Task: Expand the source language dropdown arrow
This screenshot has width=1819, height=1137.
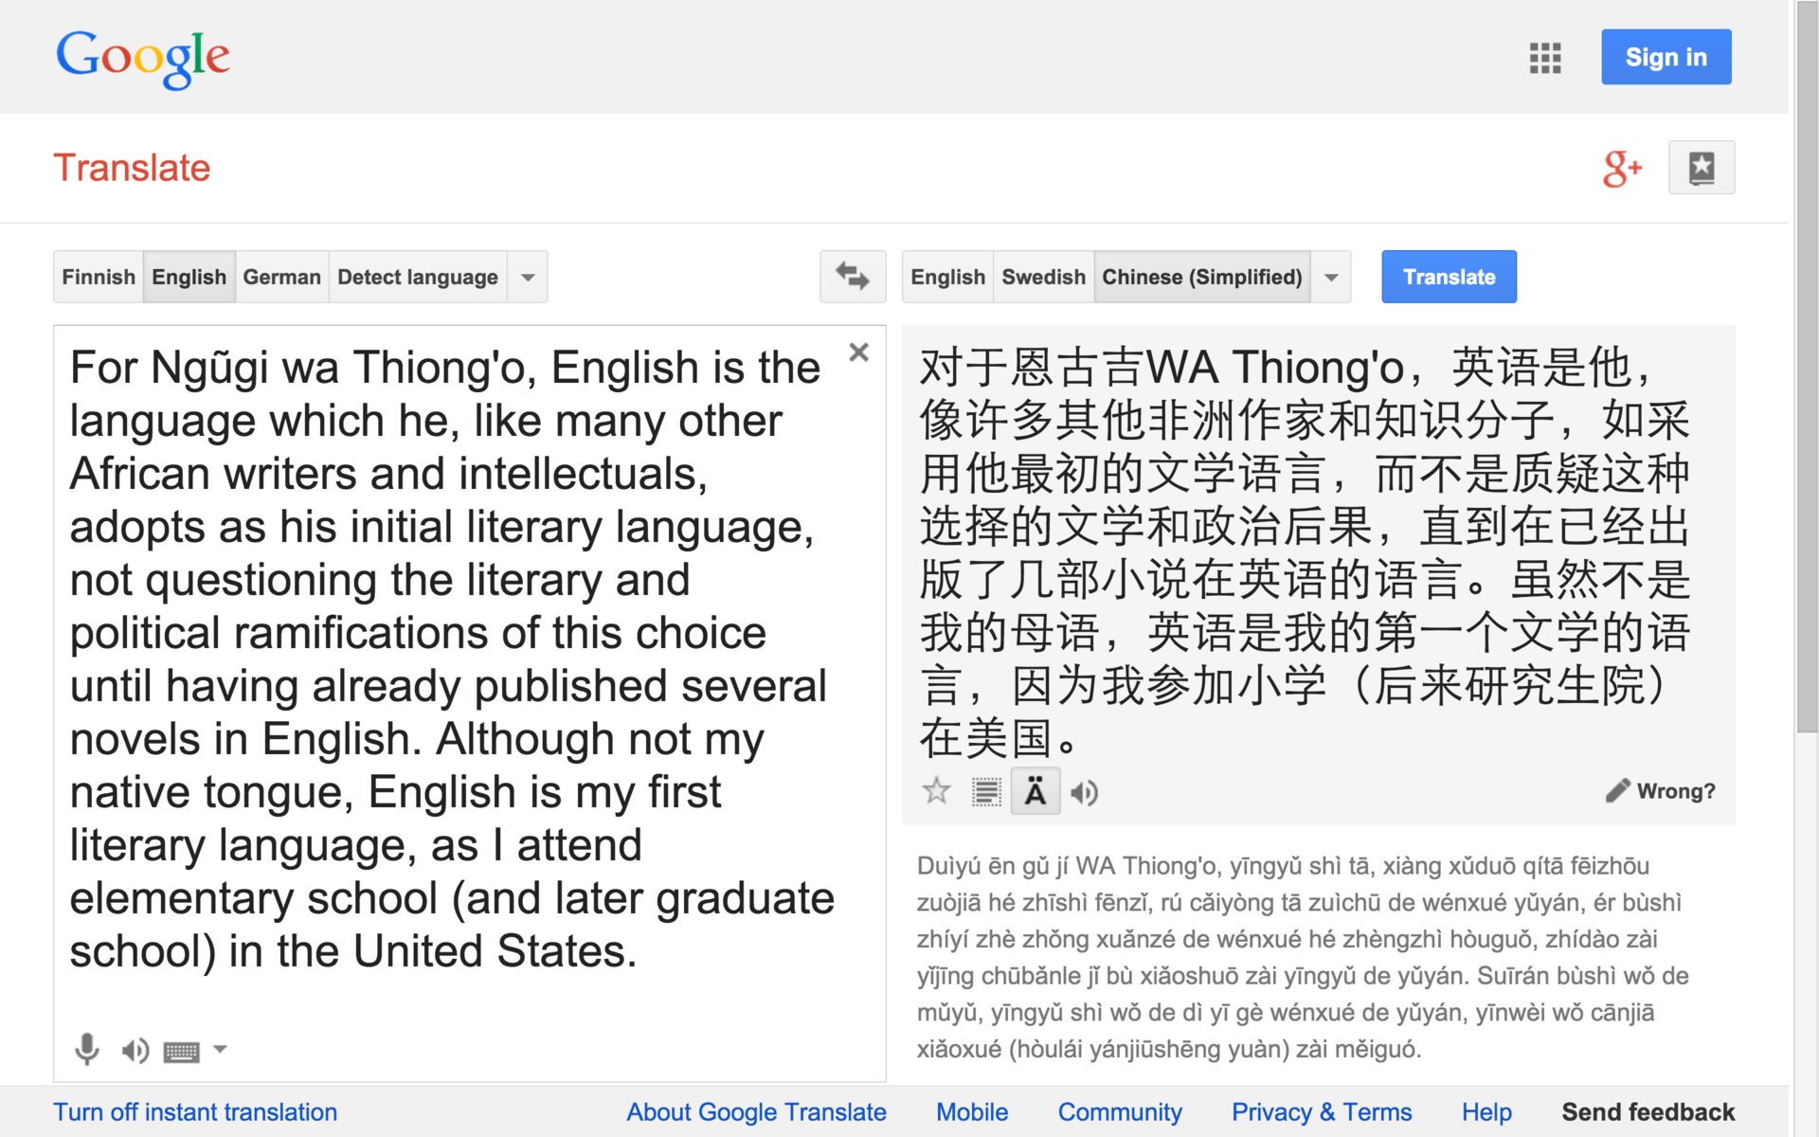Action: pyautogui.click(x=528, y=278)
